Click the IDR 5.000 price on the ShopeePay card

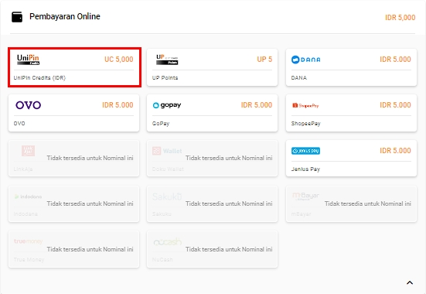click(x=395, y=105)
